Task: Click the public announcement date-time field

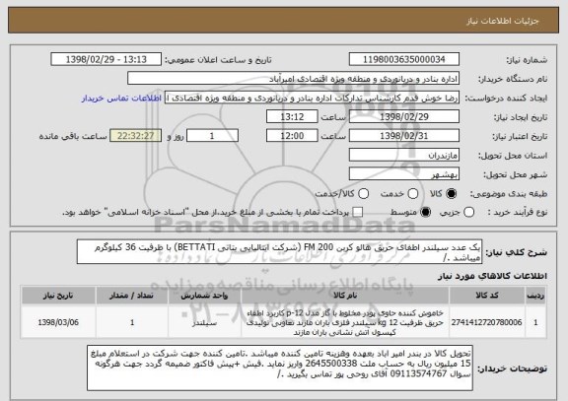Action: pyautogui.click(x=106, y=59)
